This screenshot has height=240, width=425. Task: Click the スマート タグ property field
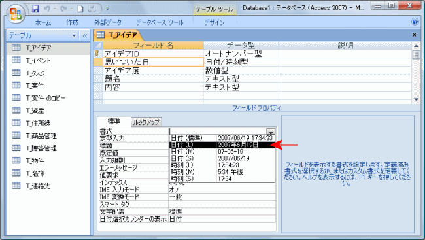point(222,204)
